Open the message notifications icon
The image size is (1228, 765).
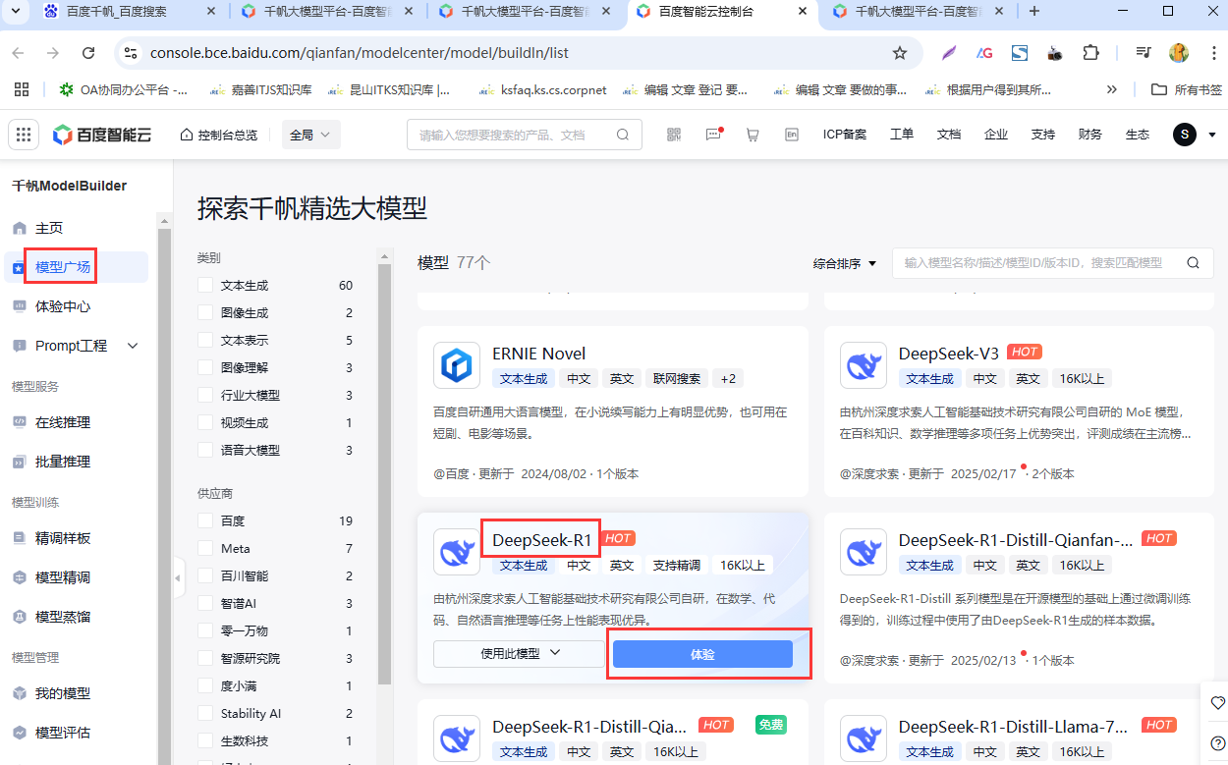(714, 135)
